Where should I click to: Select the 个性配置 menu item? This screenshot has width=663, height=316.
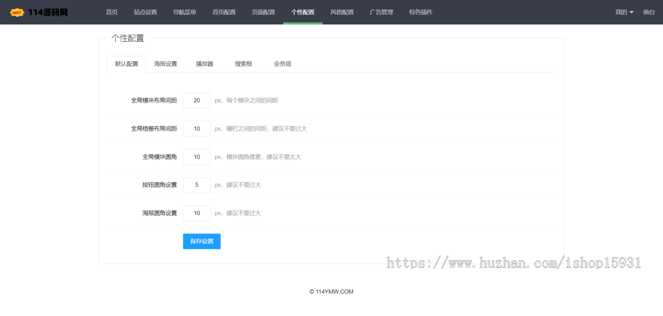[303, 12]
